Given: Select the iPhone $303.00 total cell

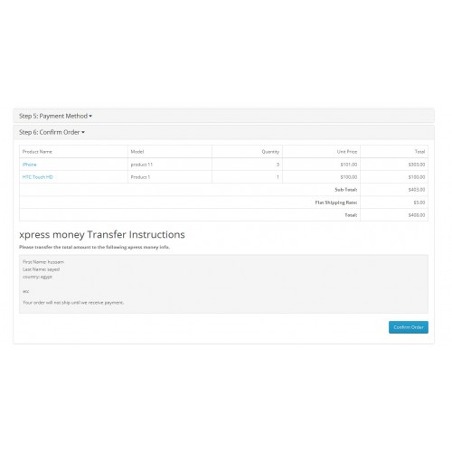Looking at the screenshot, I should pos(394,165).
